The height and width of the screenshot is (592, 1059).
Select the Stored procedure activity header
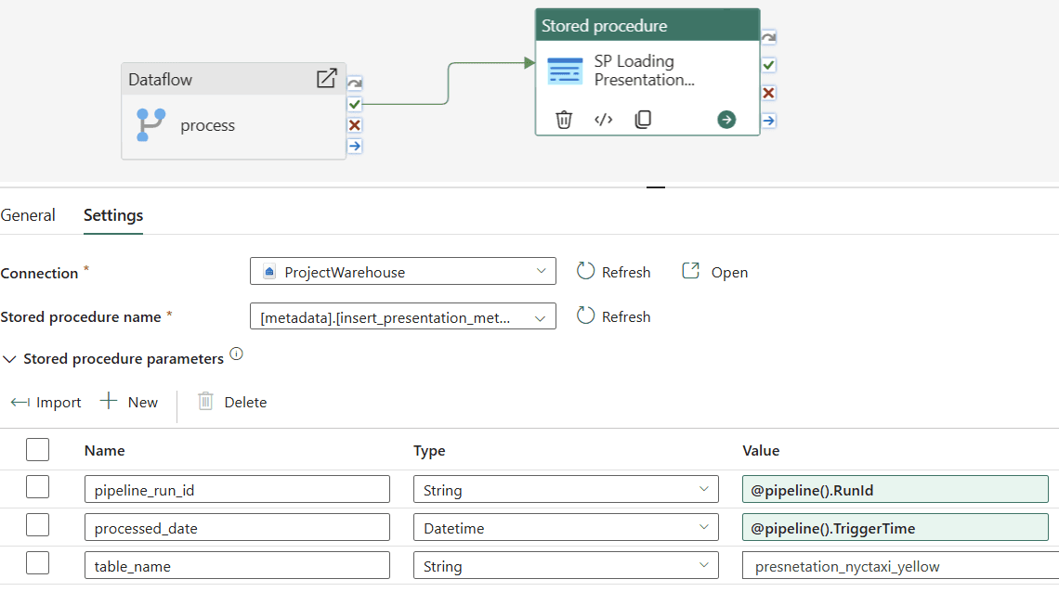point(647,26)
